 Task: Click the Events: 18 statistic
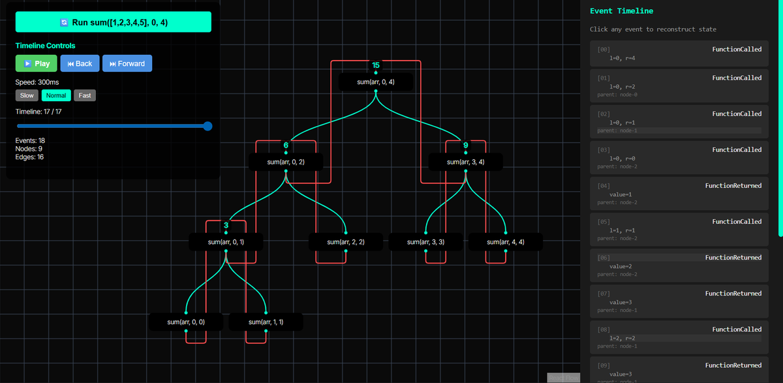pyautogui.click(x=30, y=140)
